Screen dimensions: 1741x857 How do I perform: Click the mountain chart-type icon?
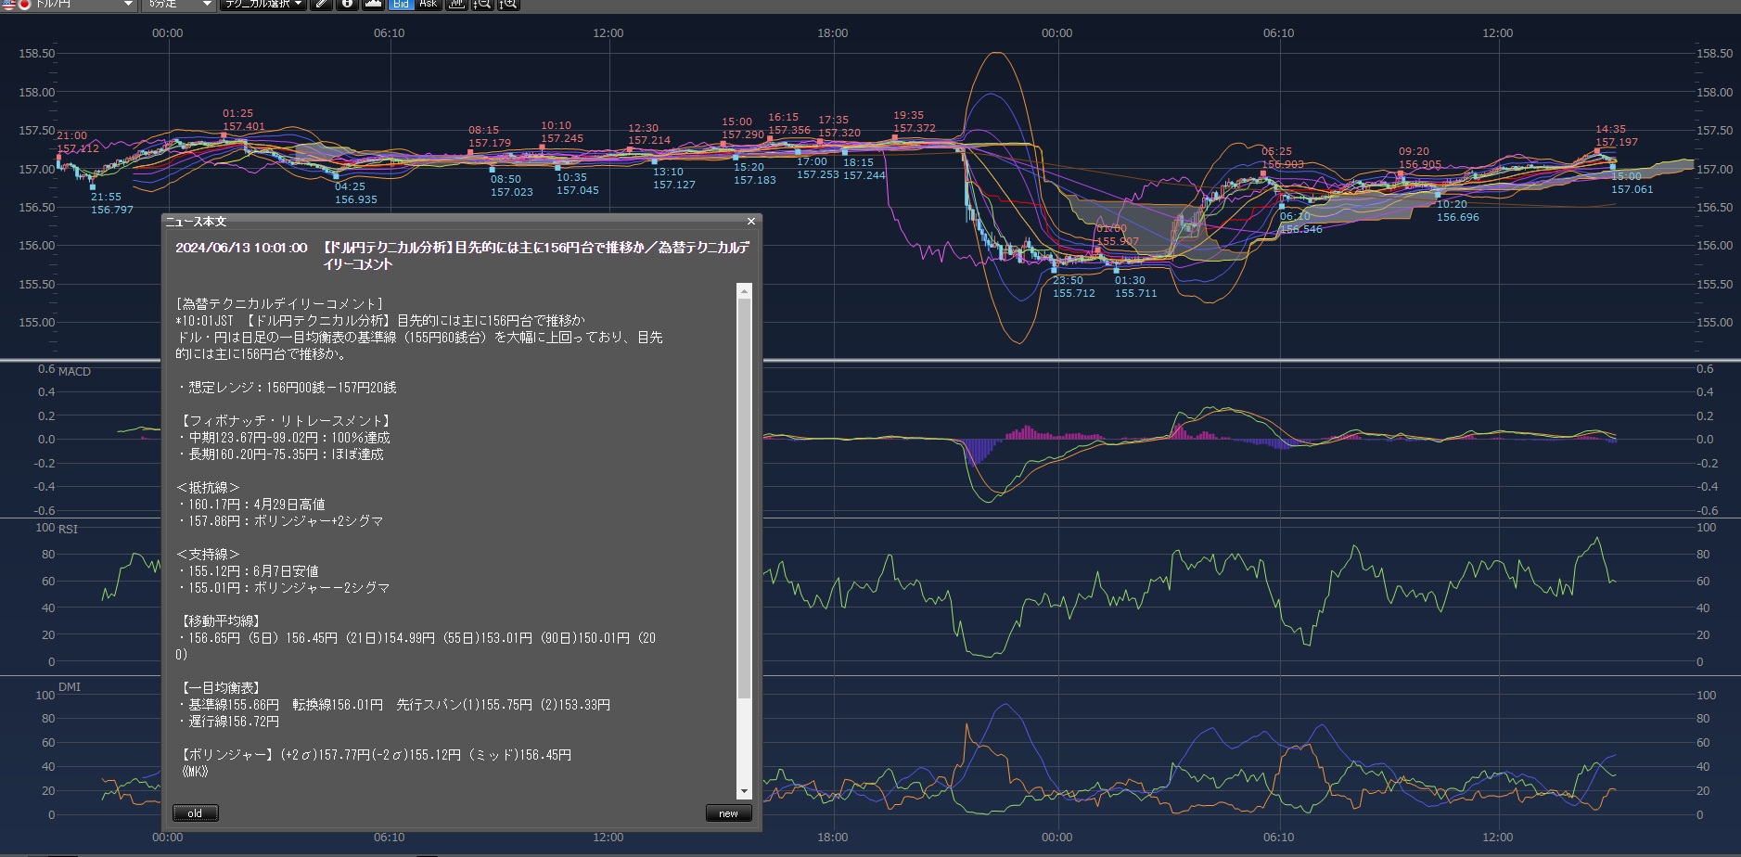coord(373,4)
